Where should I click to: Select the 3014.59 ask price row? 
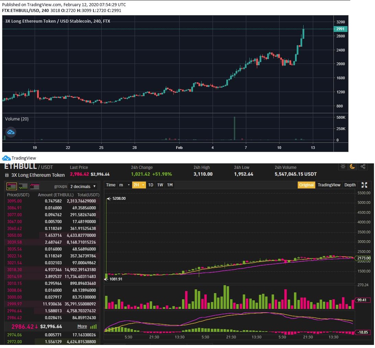[x=52, y=277]
